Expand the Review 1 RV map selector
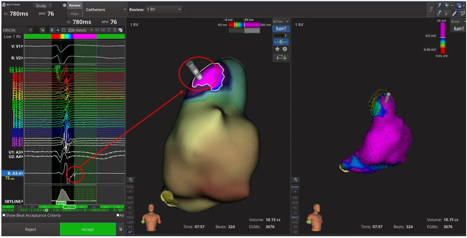The image size is (467, 238). click(x=164, y=10)
